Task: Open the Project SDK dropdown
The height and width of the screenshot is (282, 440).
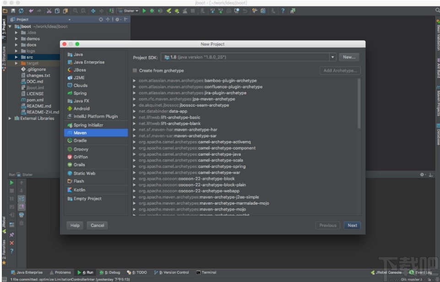Action: pos(333,57)
